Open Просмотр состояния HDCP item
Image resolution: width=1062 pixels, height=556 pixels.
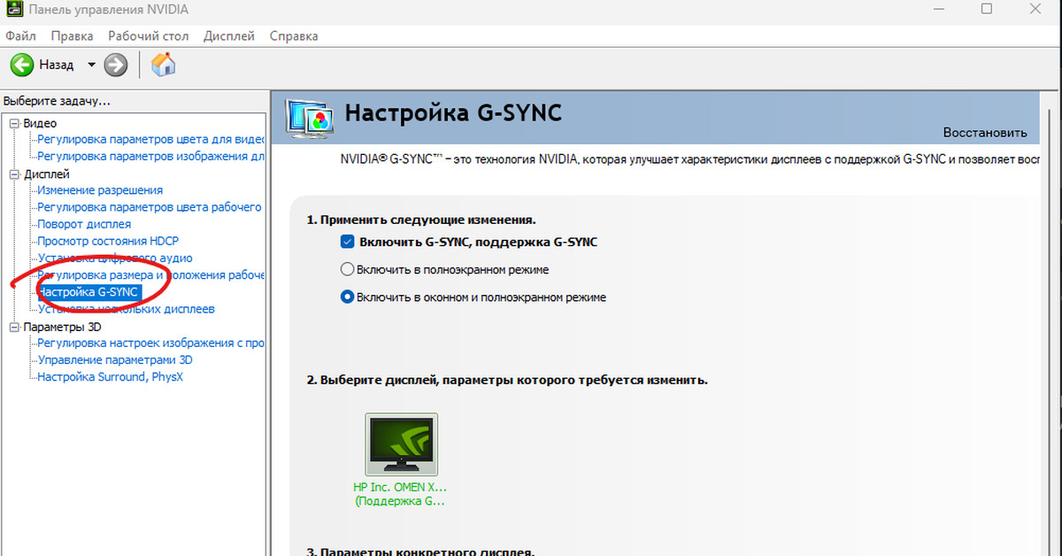click(x=109, y=241)
